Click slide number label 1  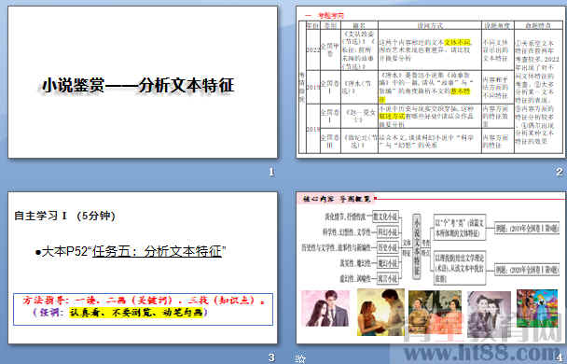click(x=271, y=173)
